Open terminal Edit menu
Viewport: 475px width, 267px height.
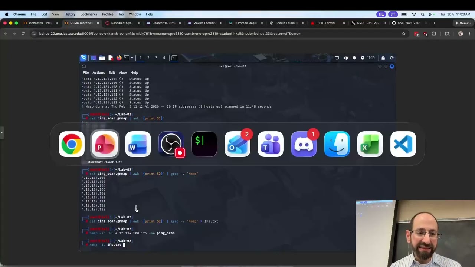click(x=111, y=73)
